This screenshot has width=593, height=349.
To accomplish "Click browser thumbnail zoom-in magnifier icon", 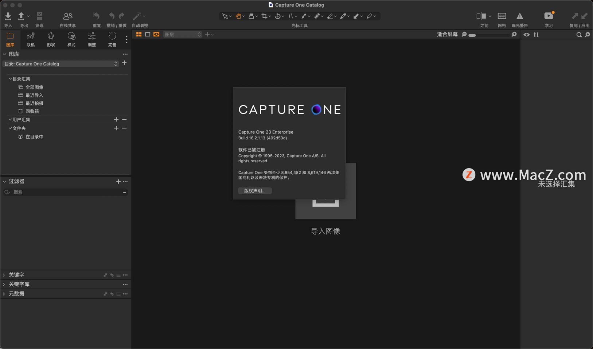I will point(588,35).
